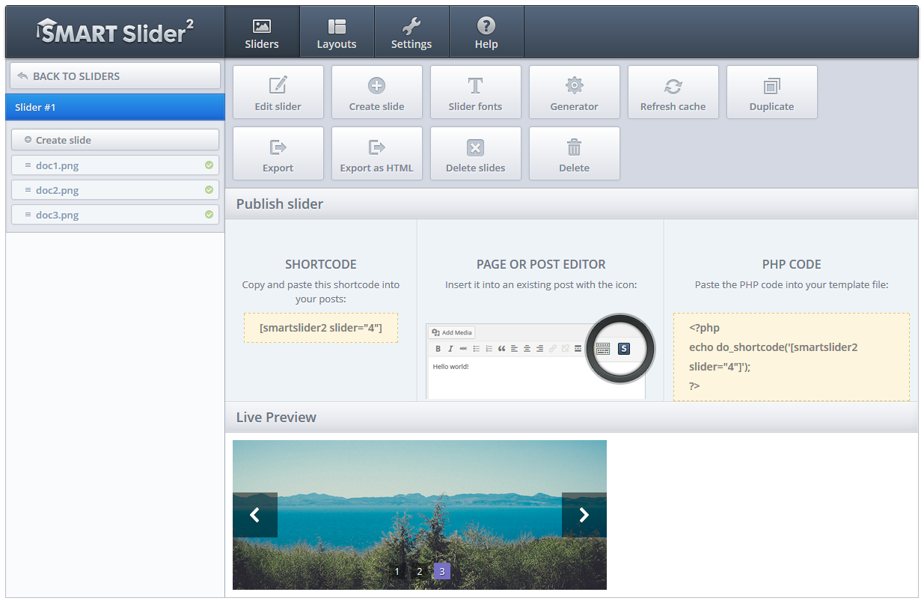Launch the Generator gear tool
This screenshot has height=604, width=924.
click(x=575, y=92)
